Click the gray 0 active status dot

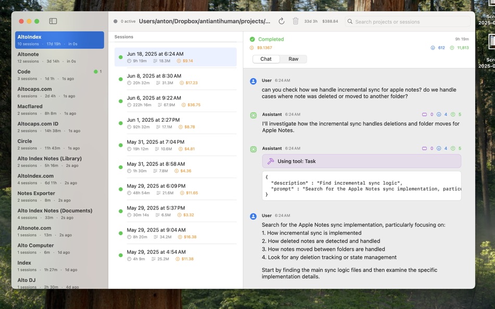pos(116,21)
